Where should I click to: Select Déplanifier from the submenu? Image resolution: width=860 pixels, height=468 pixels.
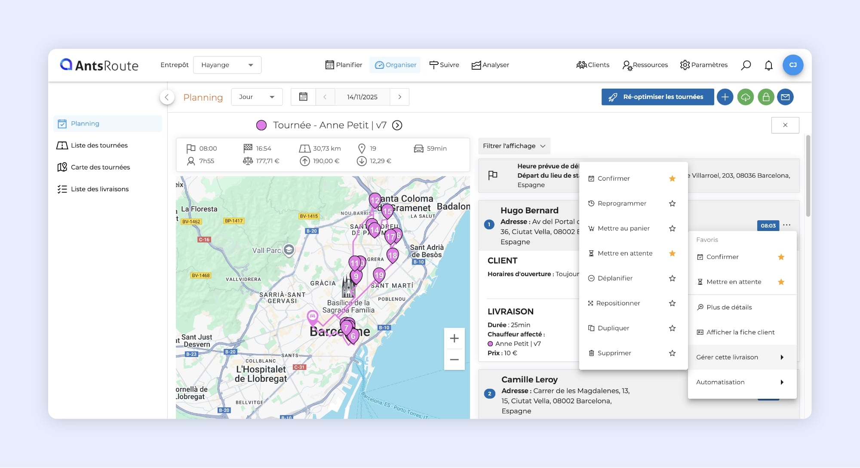[x=615, y=278]
